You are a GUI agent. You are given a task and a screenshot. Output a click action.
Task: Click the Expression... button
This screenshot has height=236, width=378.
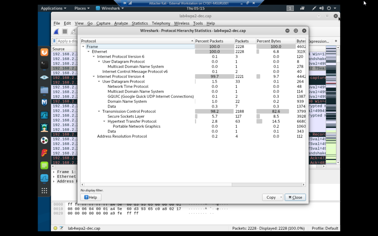pyautogui.click(x=319, y=41)
